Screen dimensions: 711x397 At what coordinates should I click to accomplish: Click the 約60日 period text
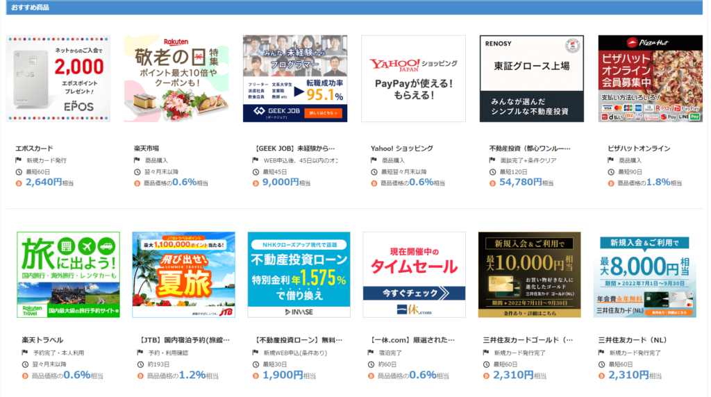[387, 364]
